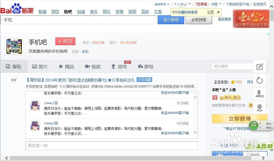This screenshot has width=274, height=161.
Task: Click the gold coin icon beside 10万
Action: [233, 82]
